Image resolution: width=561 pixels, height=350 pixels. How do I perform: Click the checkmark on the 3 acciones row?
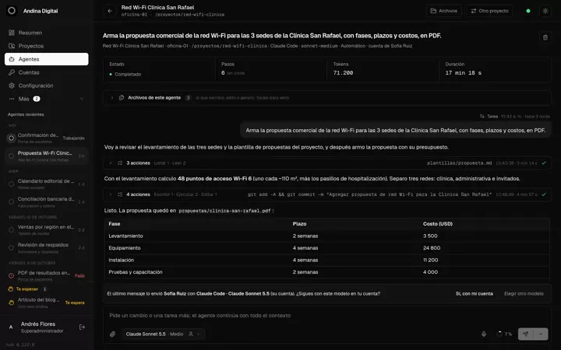tap(544, 163)
